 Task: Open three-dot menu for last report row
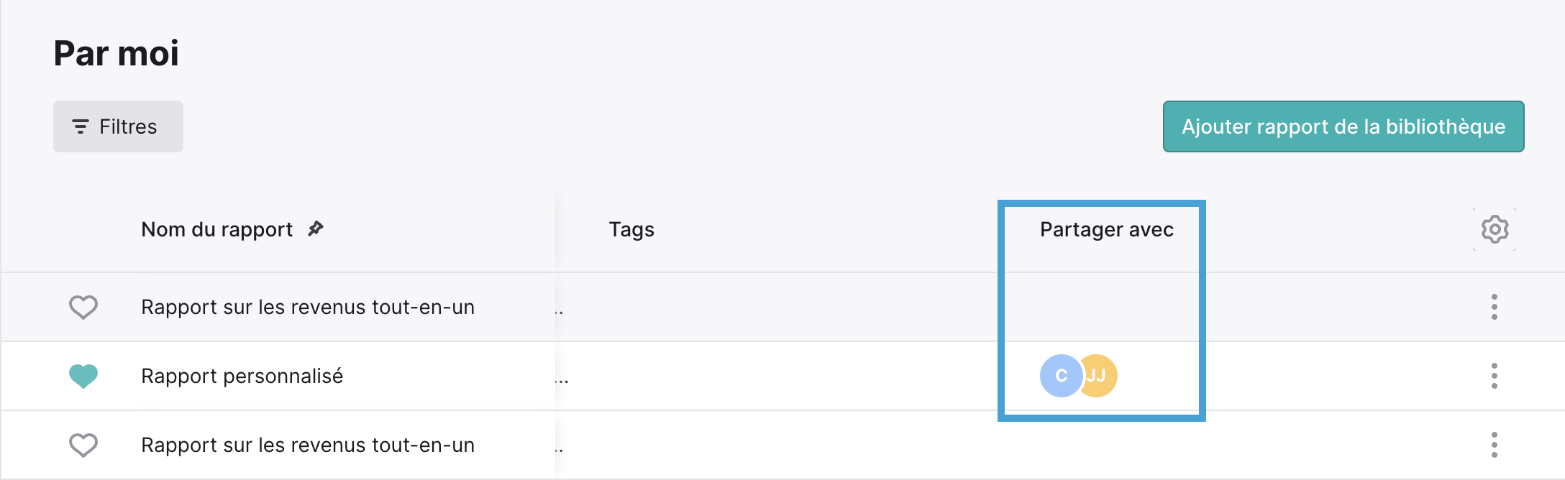coord(1495,445)
